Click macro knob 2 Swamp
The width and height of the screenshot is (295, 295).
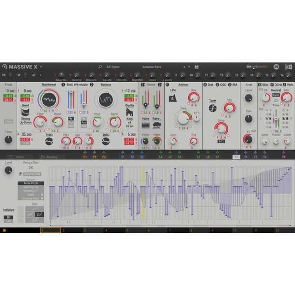pos(76,75)
